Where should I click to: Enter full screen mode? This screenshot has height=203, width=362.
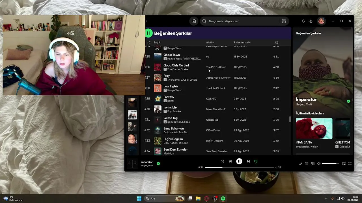click(x=350, y=164)
